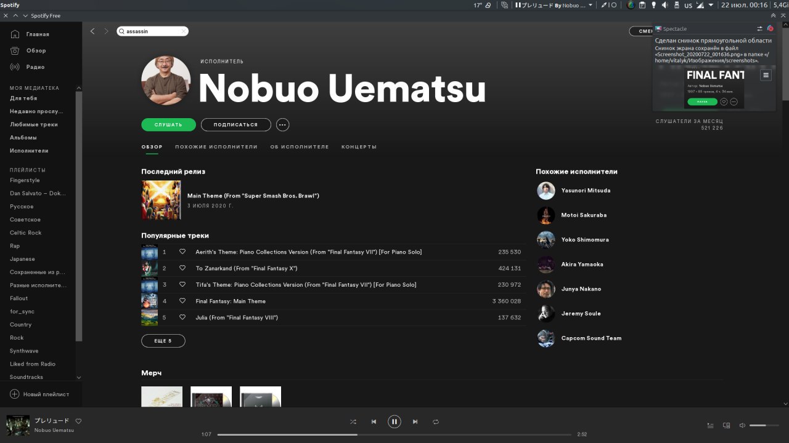Open the play queue
Image resolution: width=789 pixels, height=443 pixels.
(710, 425)
